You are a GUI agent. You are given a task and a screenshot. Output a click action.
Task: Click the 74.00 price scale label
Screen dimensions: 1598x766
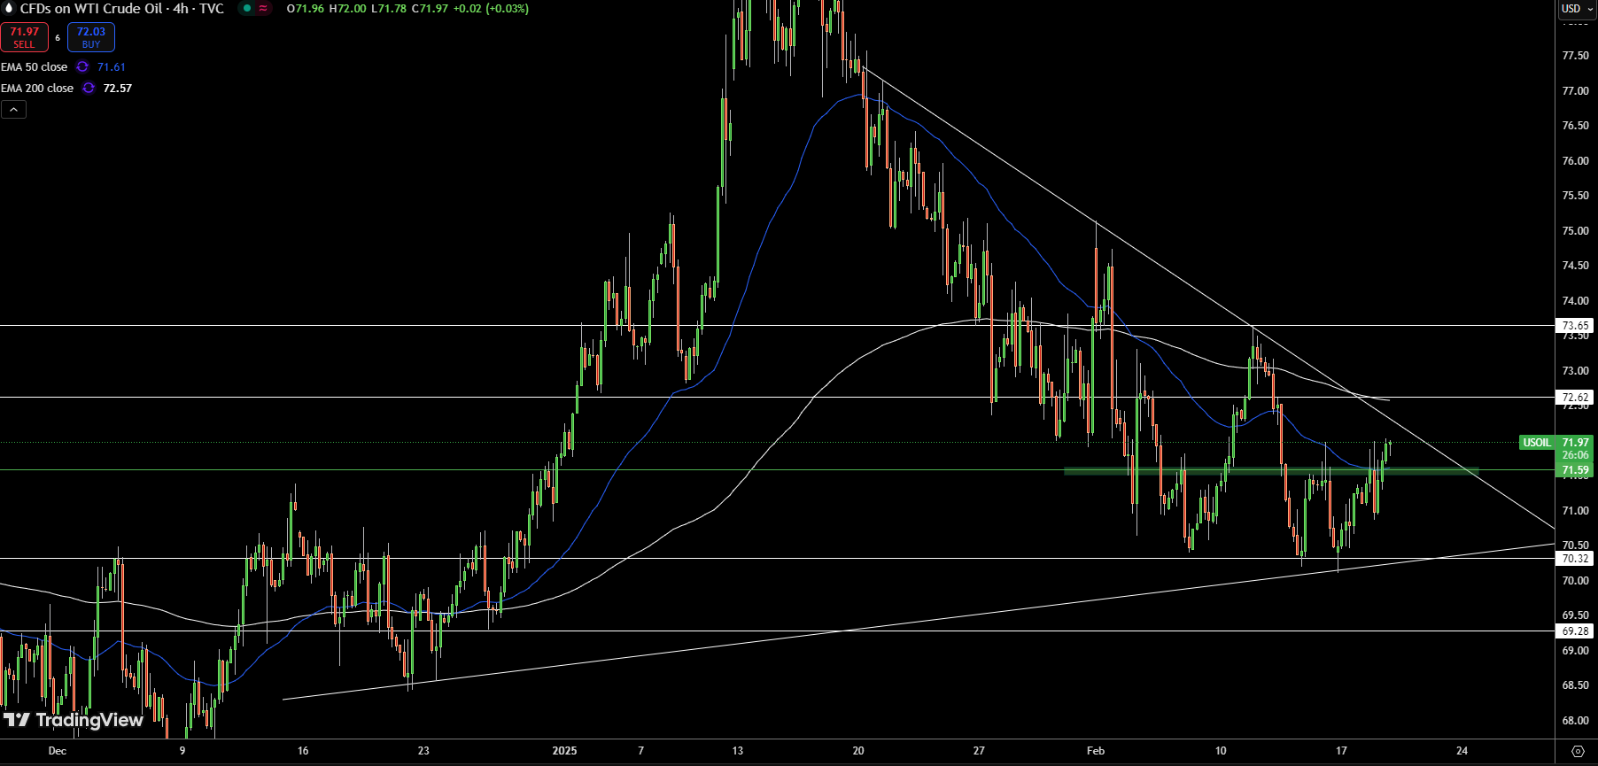[1575, 301]
